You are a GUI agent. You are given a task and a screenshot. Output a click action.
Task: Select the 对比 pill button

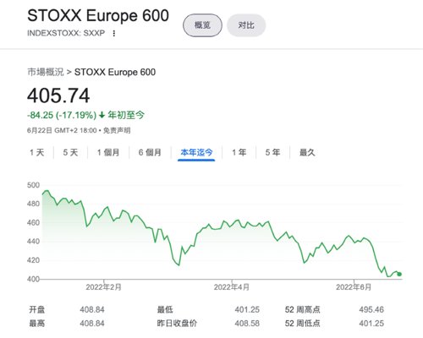pyautogui.click(x=246, y=25)
